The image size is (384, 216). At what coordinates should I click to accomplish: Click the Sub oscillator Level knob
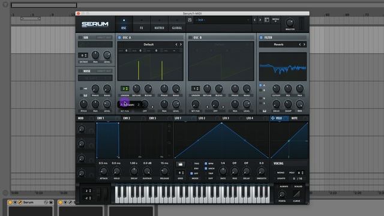click(107, 55)
